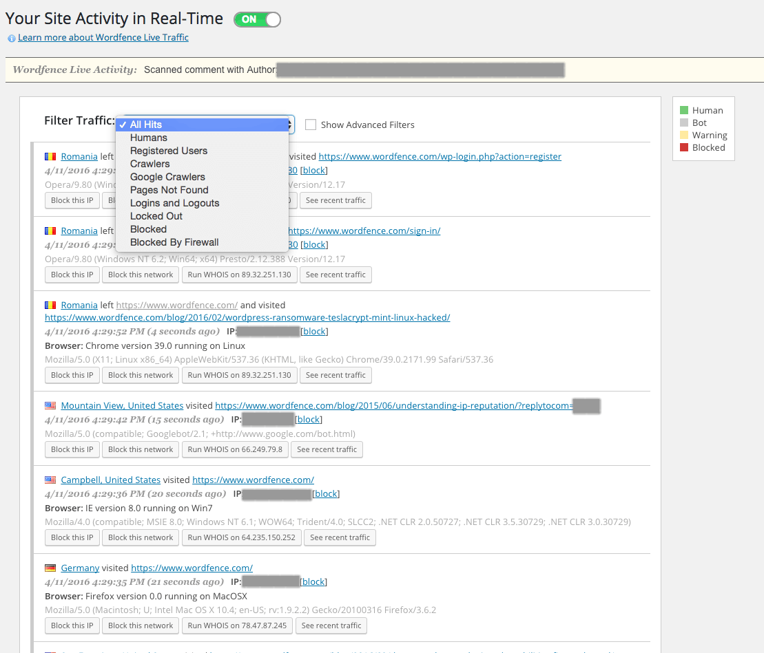Click the US flag next to Campbell entry
This screenshot has width=764, height=653.
[x=50, y=480]
